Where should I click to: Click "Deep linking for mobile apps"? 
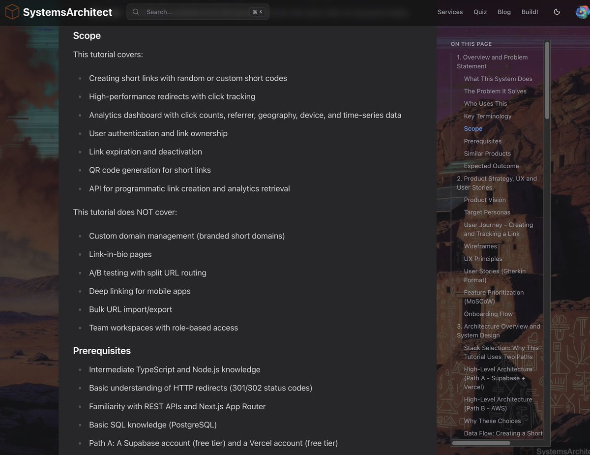click(x=140, y=291)
